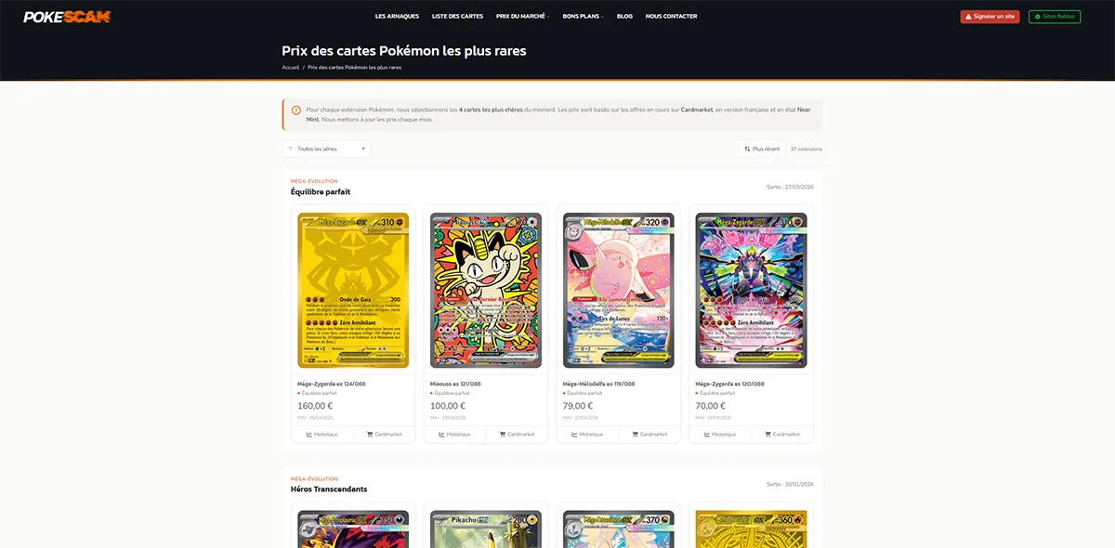Click Historique for Méga-Mélodelfe ex 119/088
1115x548 pixels.
588,434
